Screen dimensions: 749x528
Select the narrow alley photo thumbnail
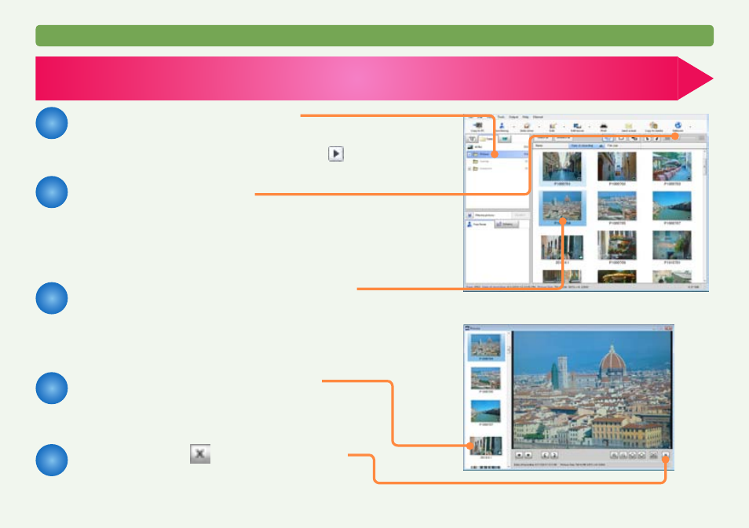coord(616,166)
